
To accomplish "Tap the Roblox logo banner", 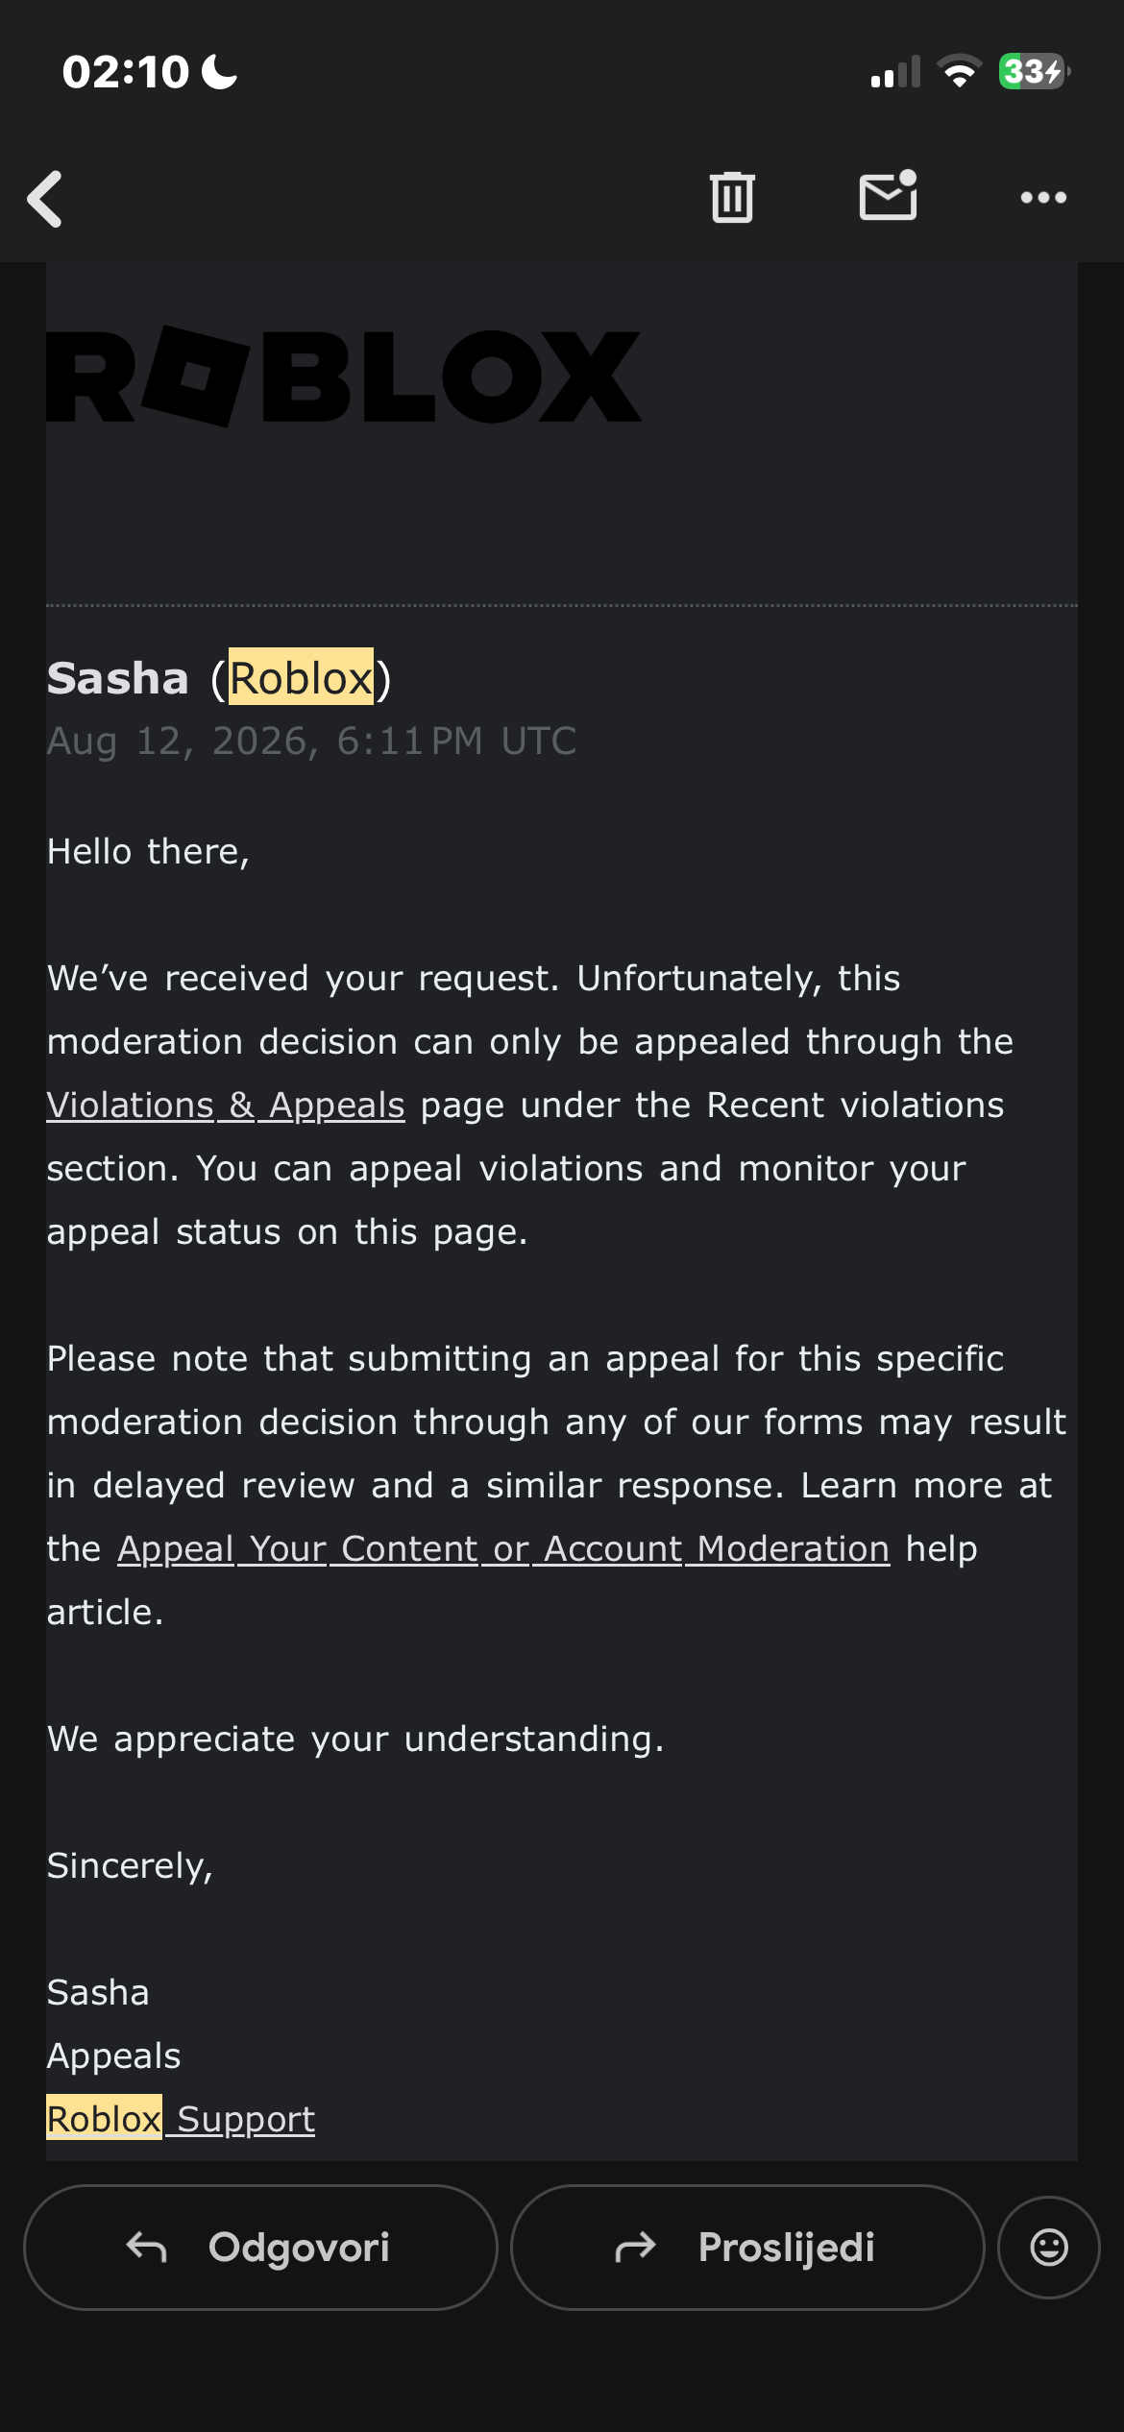I will pos(344,376).
